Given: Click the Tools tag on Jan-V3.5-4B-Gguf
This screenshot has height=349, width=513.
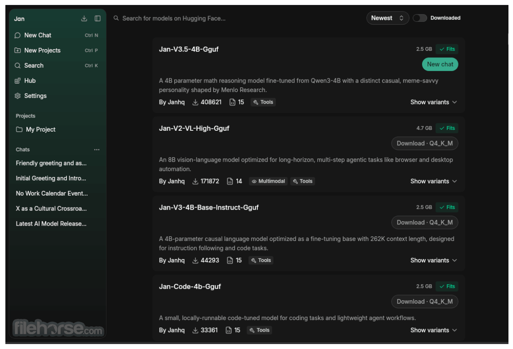Looking at the screenshot, I should (263, 102).
